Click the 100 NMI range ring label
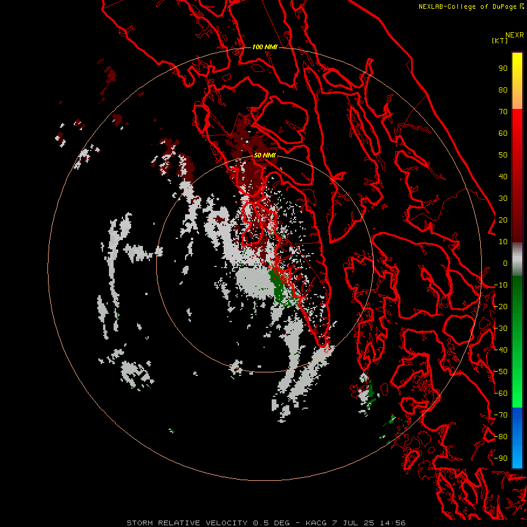527x527 pixels. tap(265, 47)
